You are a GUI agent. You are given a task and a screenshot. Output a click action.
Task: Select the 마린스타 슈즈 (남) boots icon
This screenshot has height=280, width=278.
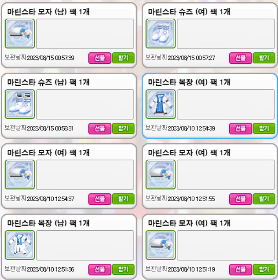pyautogui.click(x=20, y=104)
